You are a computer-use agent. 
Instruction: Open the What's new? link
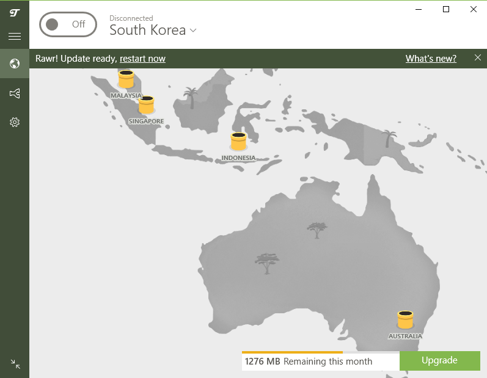431,59
